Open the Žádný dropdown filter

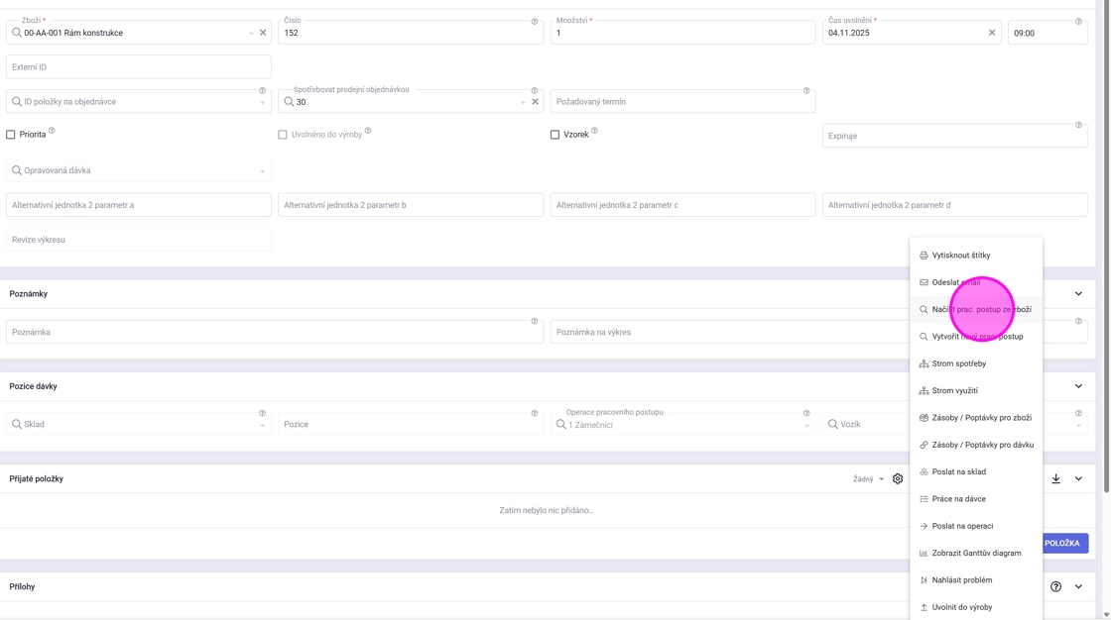tap(868, 479)
